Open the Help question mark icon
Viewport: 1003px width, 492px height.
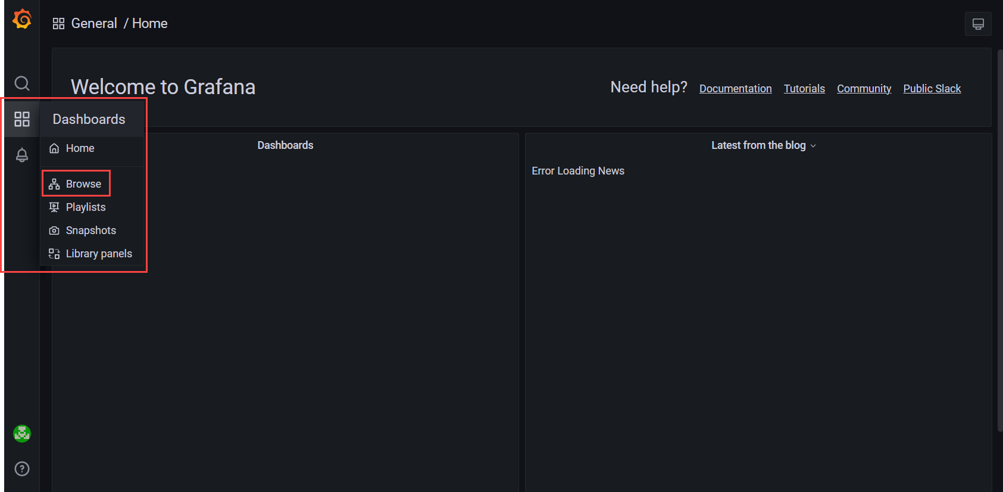(22, 469)
